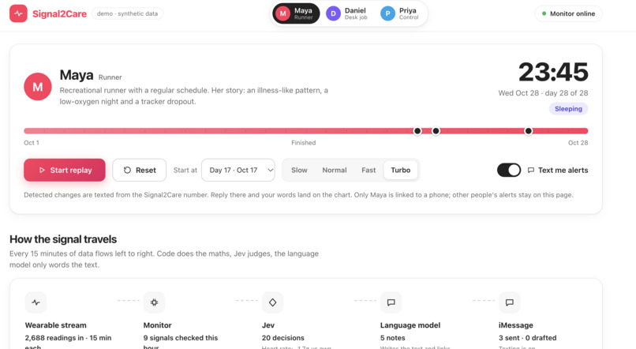This screenshot has width=636, height=349.
Task: Toggle the Text me alerts switch
Action: tap(509, 170)
